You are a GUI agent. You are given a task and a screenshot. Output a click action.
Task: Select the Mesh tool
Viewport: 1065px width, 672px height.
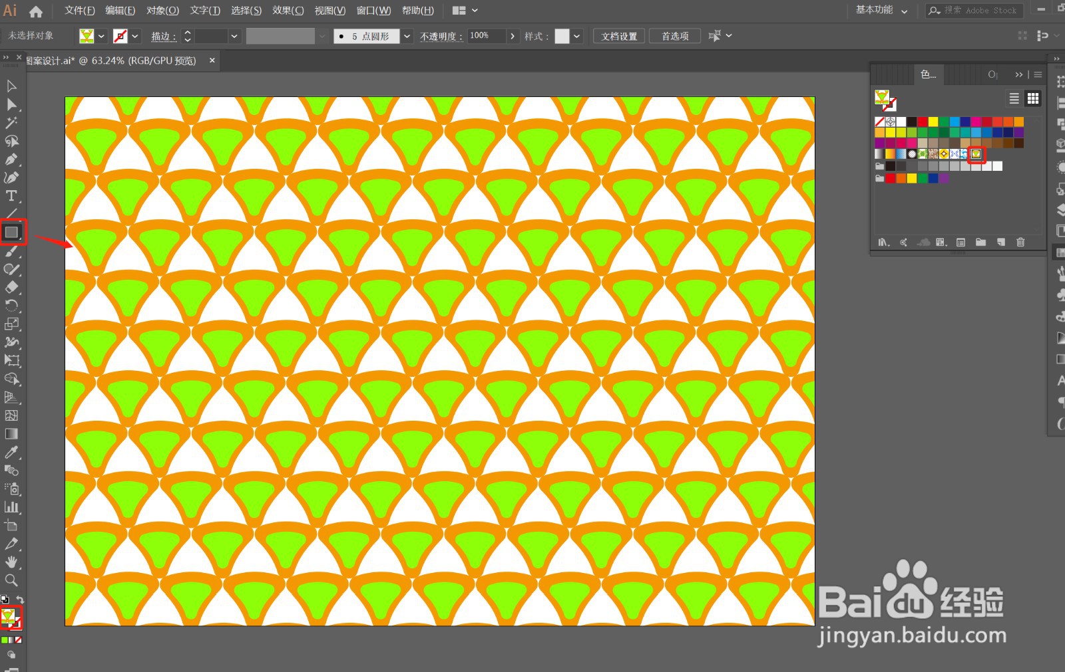[11, 415]
